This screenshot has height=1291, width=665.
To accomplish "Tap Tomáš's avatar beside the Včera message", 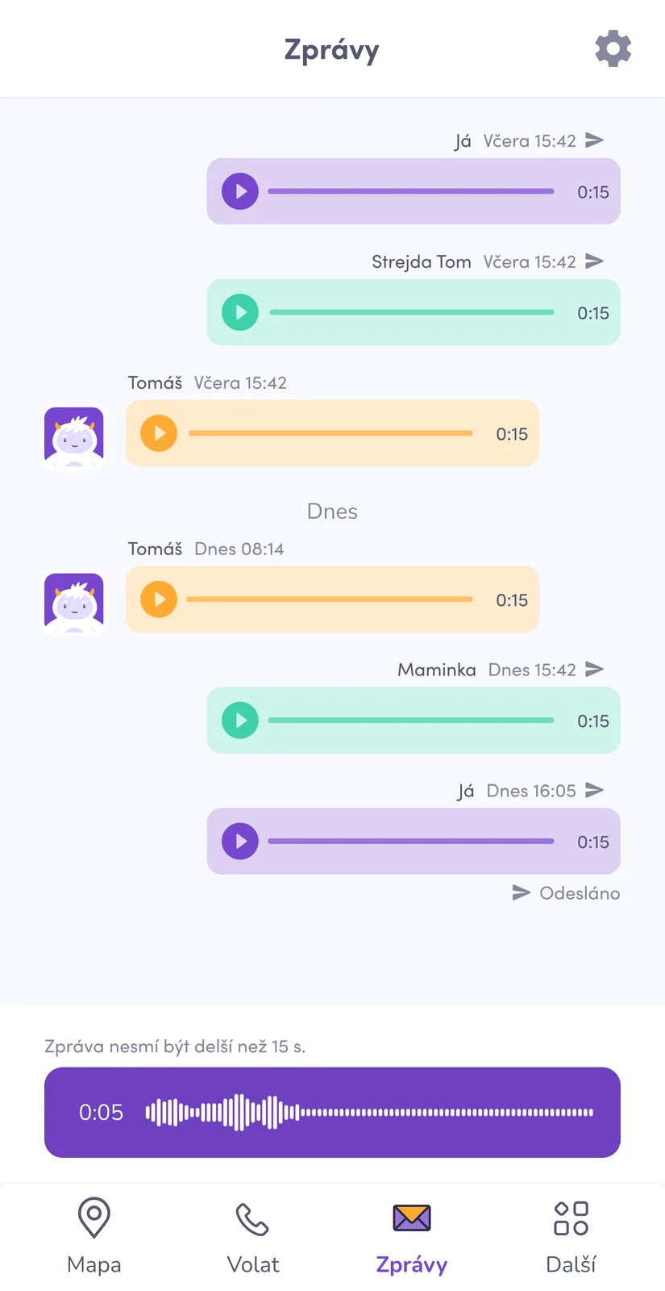I will (74, 437).
